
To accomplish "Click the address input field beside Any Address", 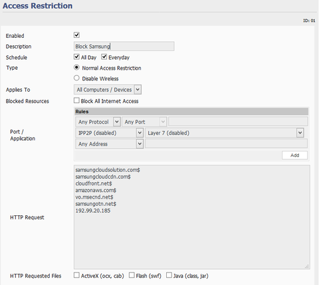I will [x=226, y=143].
